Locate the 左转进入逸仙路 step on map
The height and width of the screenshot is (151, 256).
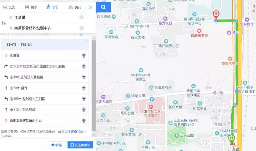coord(84,77)
